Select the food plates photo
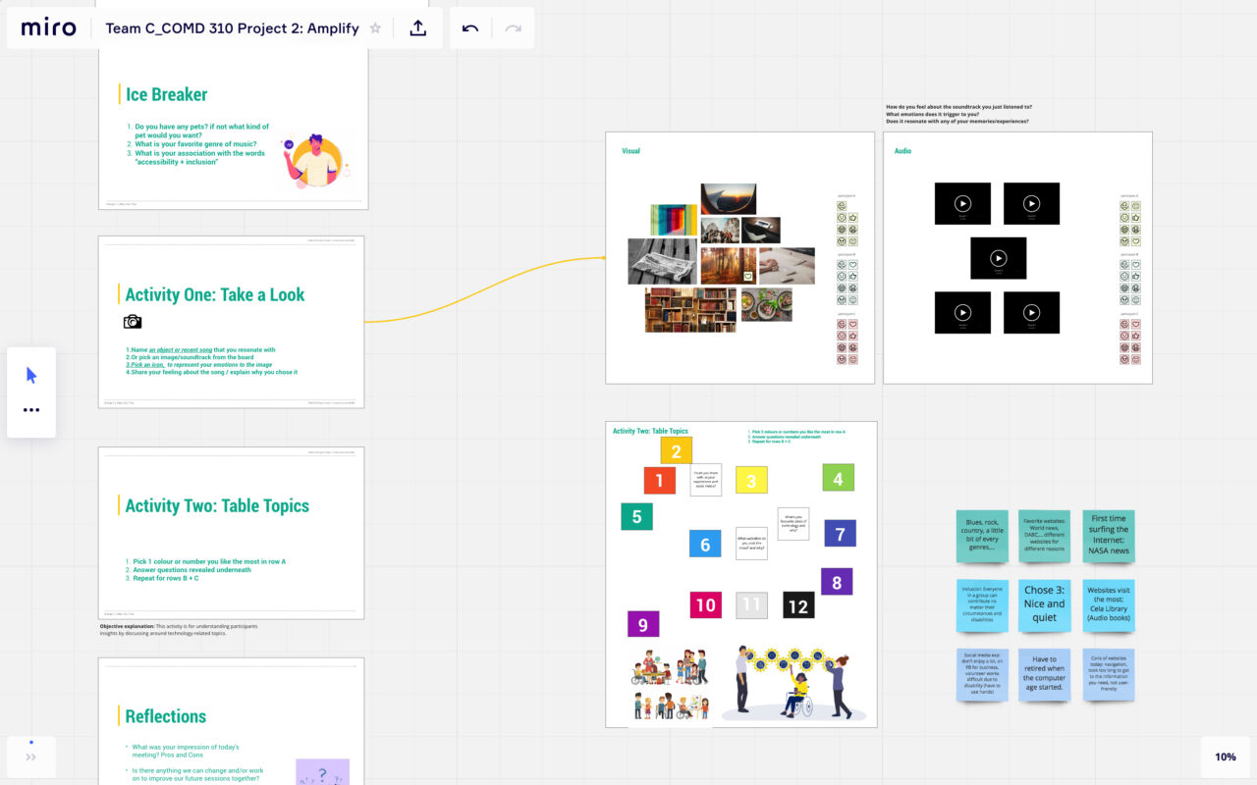Screen dimensions: 1257x785 pos(767,303)
